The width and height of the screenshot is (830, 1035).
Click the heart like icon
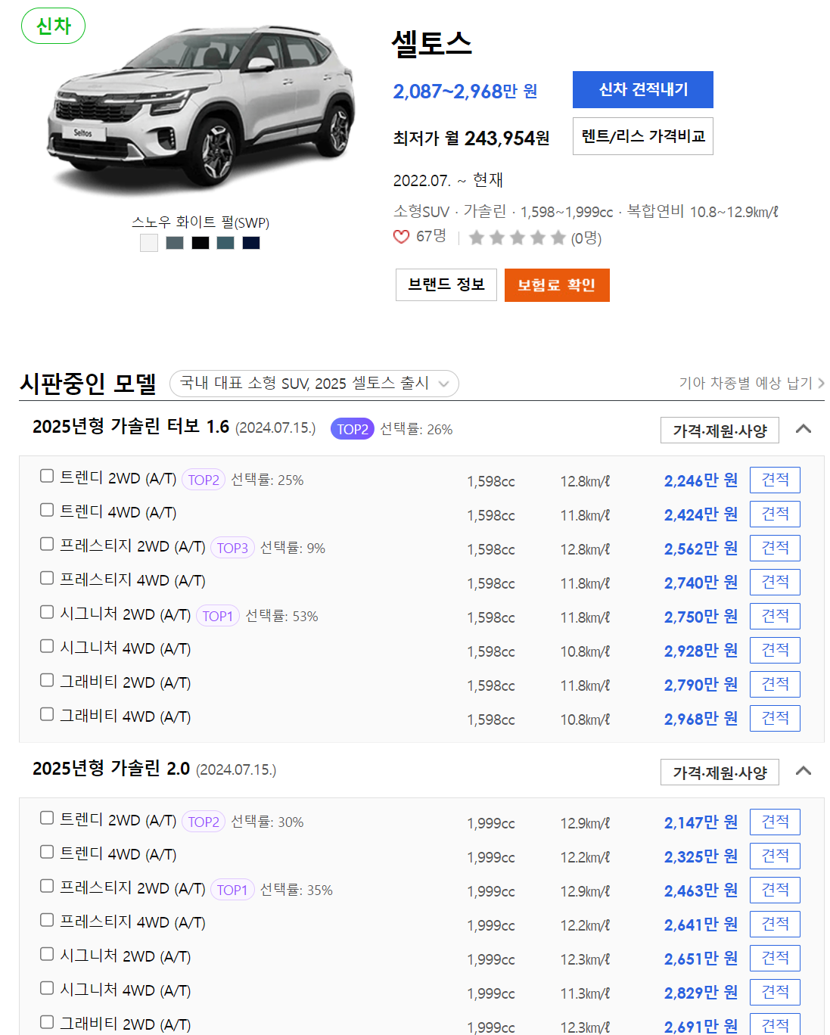401,238
